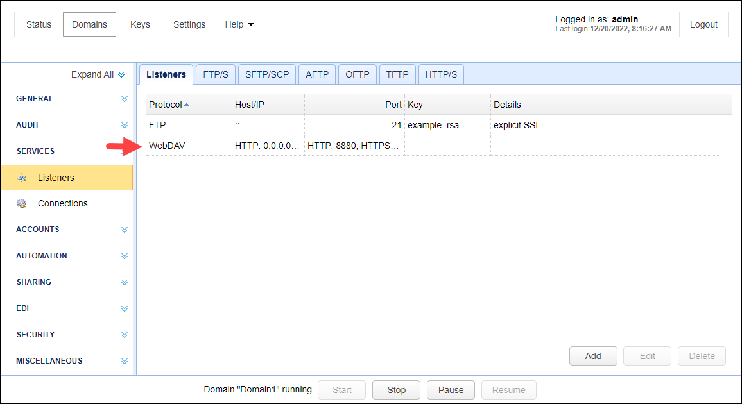The height and width of the screenshot is (404, 742).
Task: Click the Add listener button
Action: (593, 356)
